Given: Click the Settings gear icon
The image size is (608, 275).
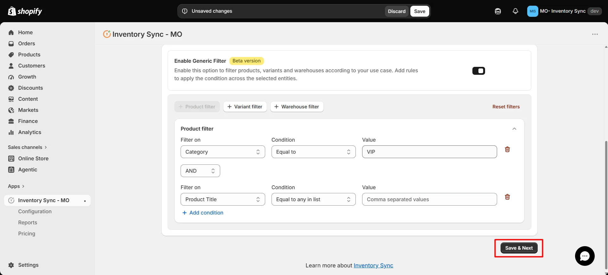Looking at the screenshot, I should point(11,265).
